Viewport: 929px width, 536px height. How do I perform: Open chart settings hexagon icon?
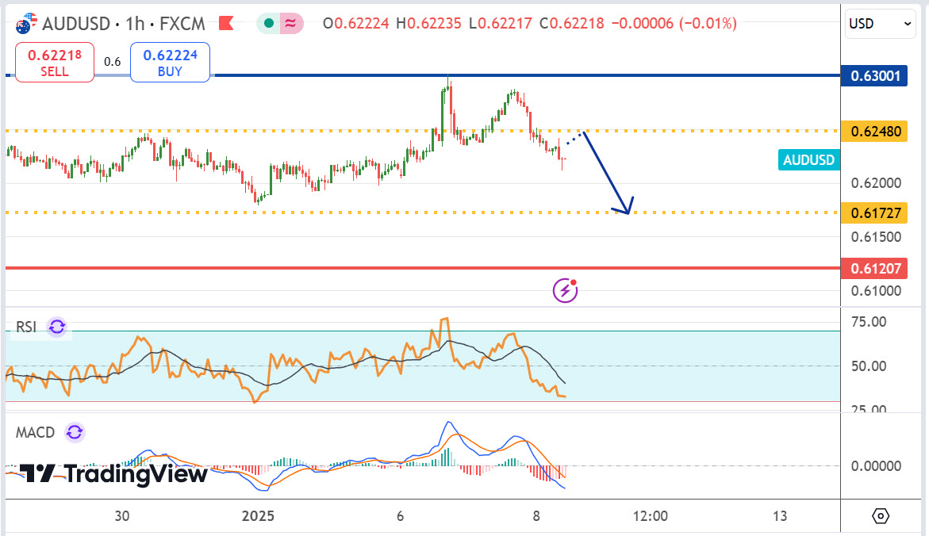pos(881,516)
